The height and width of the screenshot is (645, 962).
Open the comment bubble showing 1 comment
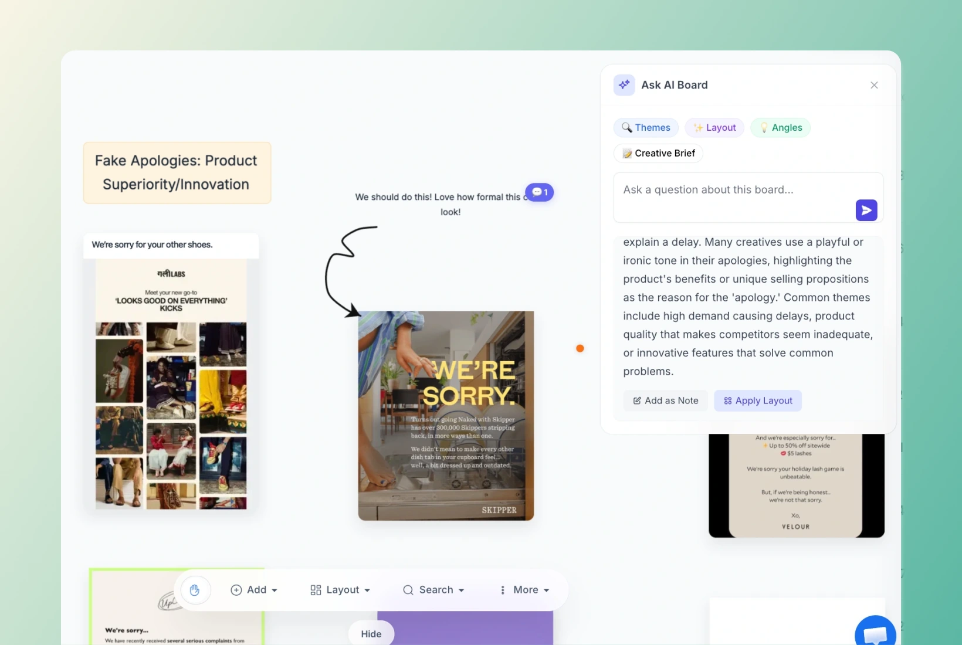point(540,192)
